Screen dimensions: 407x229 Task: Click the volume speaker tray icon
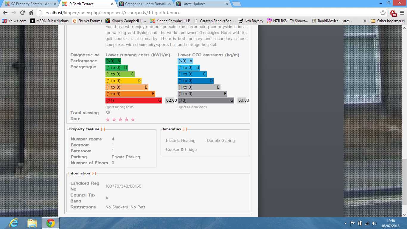[x=374, y=223]
